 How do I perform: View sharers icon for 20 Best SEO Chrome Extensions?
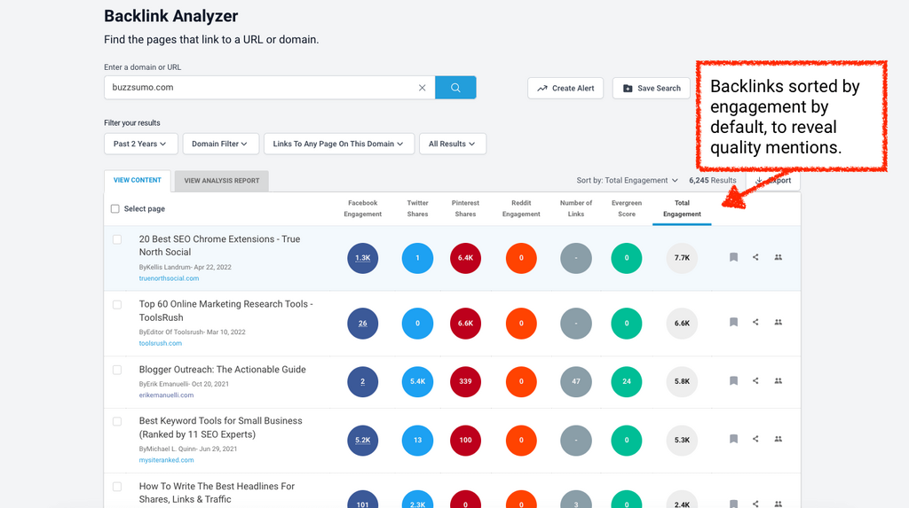tap(778, 258)
